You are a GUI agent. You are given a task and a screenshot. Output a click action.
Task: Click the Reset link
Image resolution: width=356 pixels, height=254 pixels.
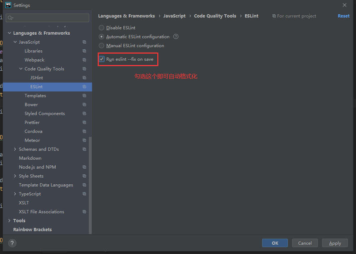coord(344,16)
